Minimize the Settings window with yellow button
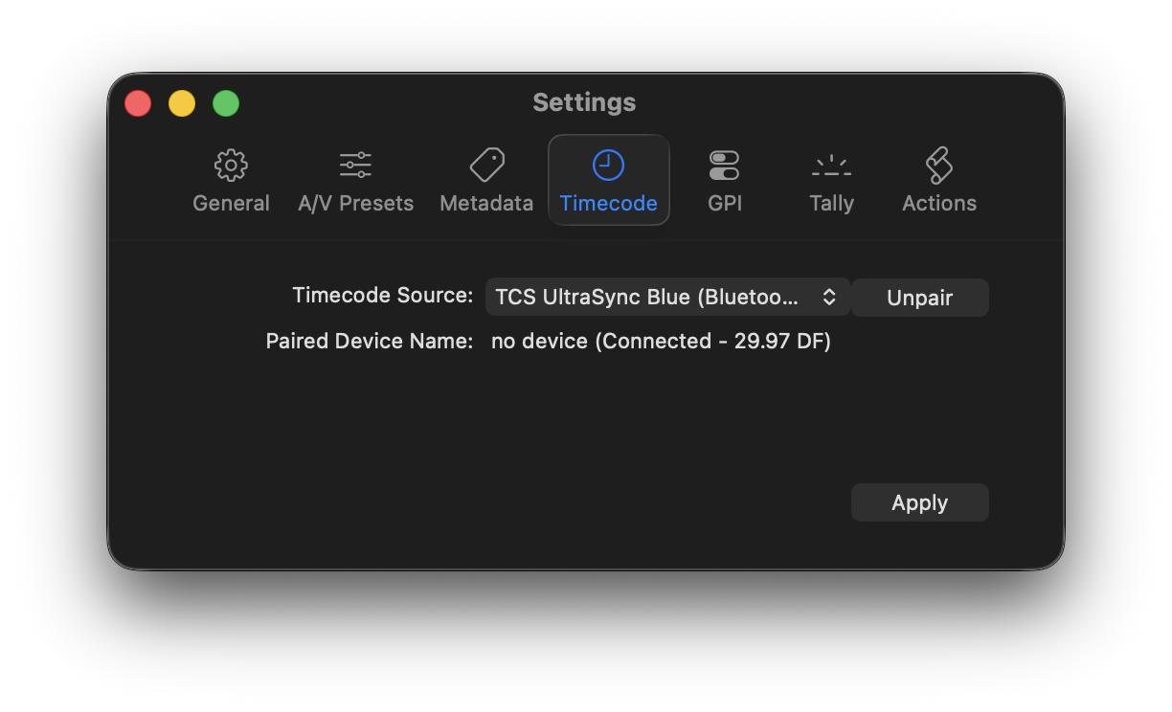1172x712 pixels. point(182,103)
